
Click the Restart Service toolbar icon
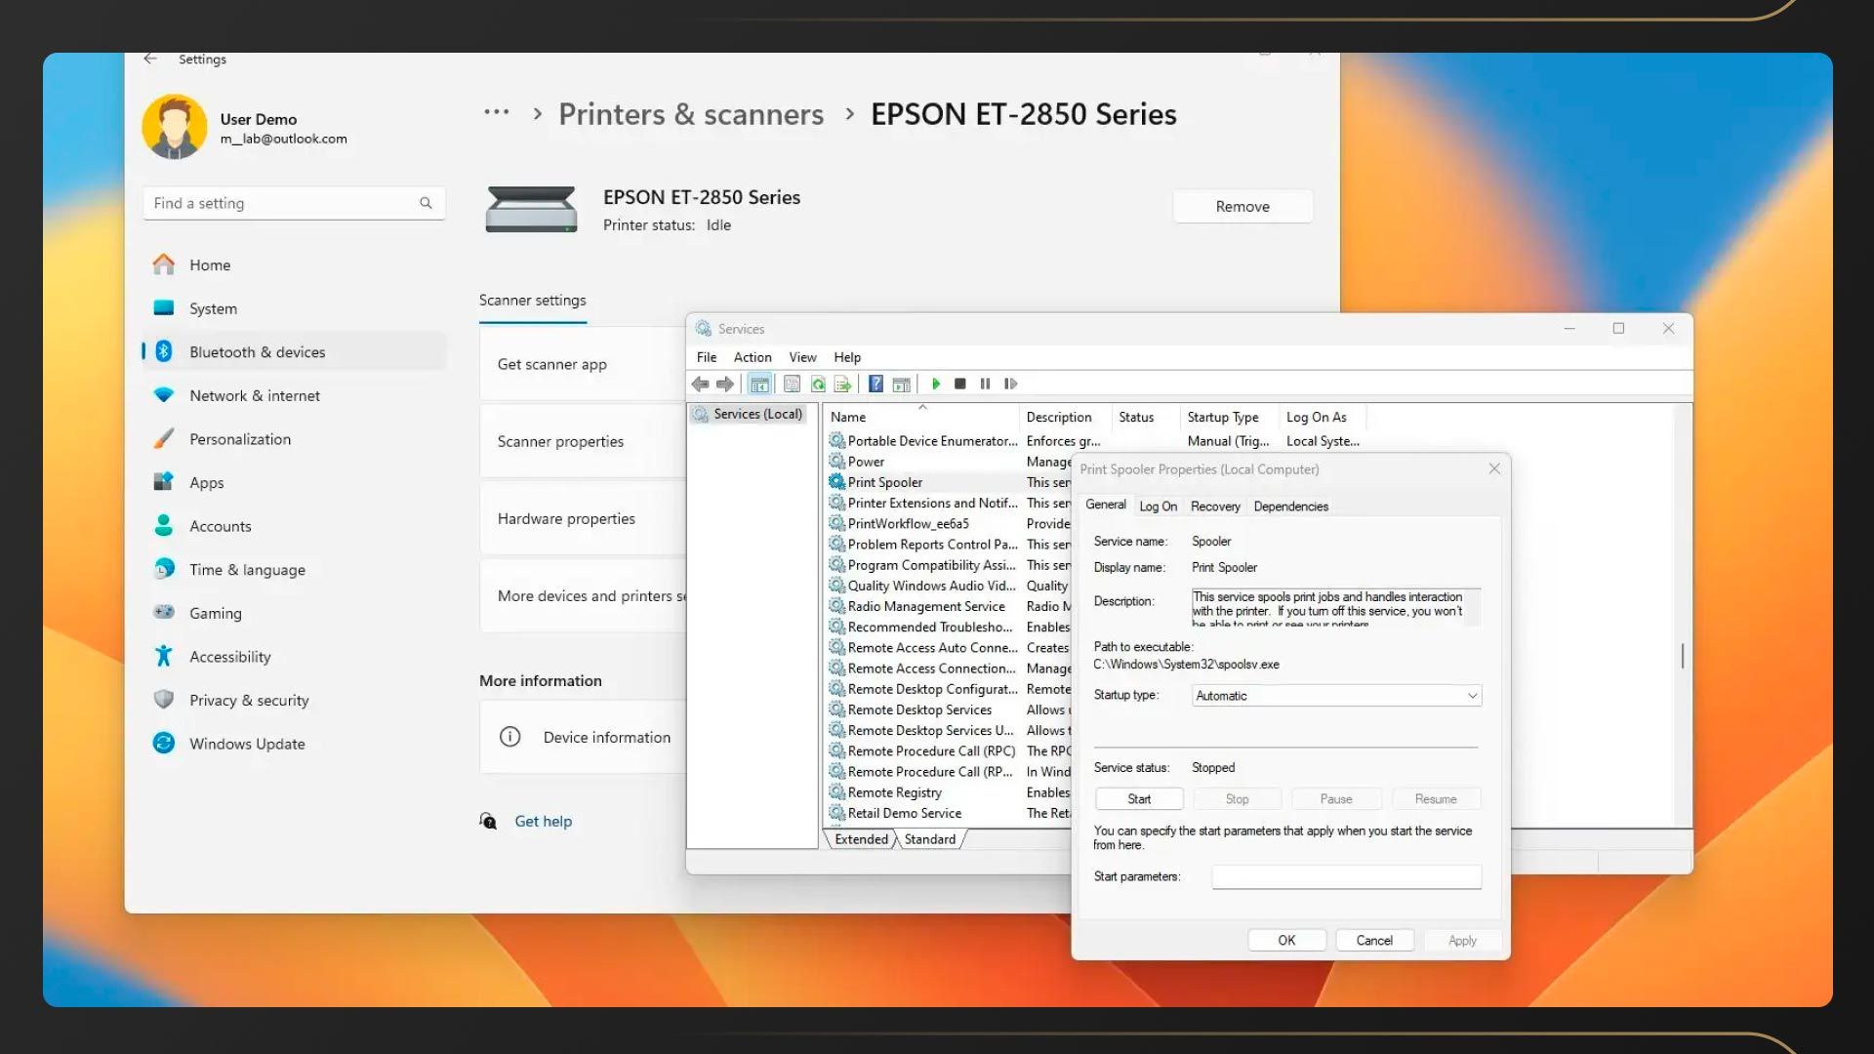[1010, 385]
